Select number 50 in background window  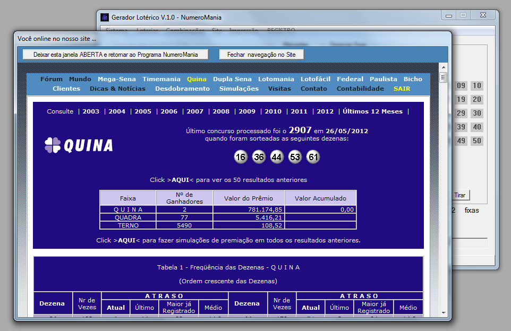[x=477, y=141]
